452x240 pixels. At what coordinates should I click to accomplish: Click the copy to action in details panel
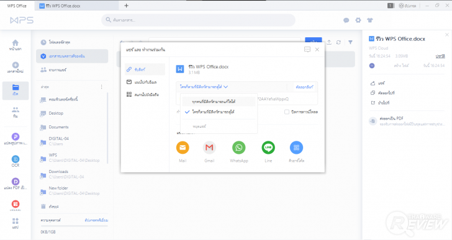pyautogui.click(x=382, y=93)
